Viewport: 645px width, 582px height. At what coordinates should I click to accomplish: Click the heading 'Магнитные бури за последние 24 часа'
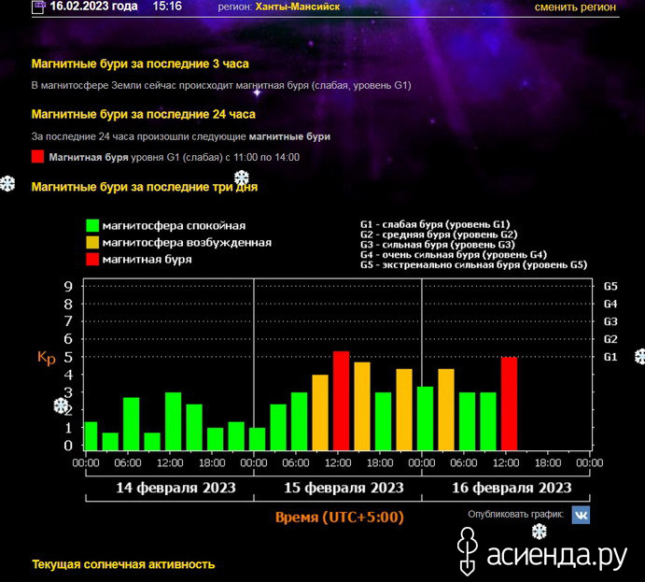[x=143, y=114]
